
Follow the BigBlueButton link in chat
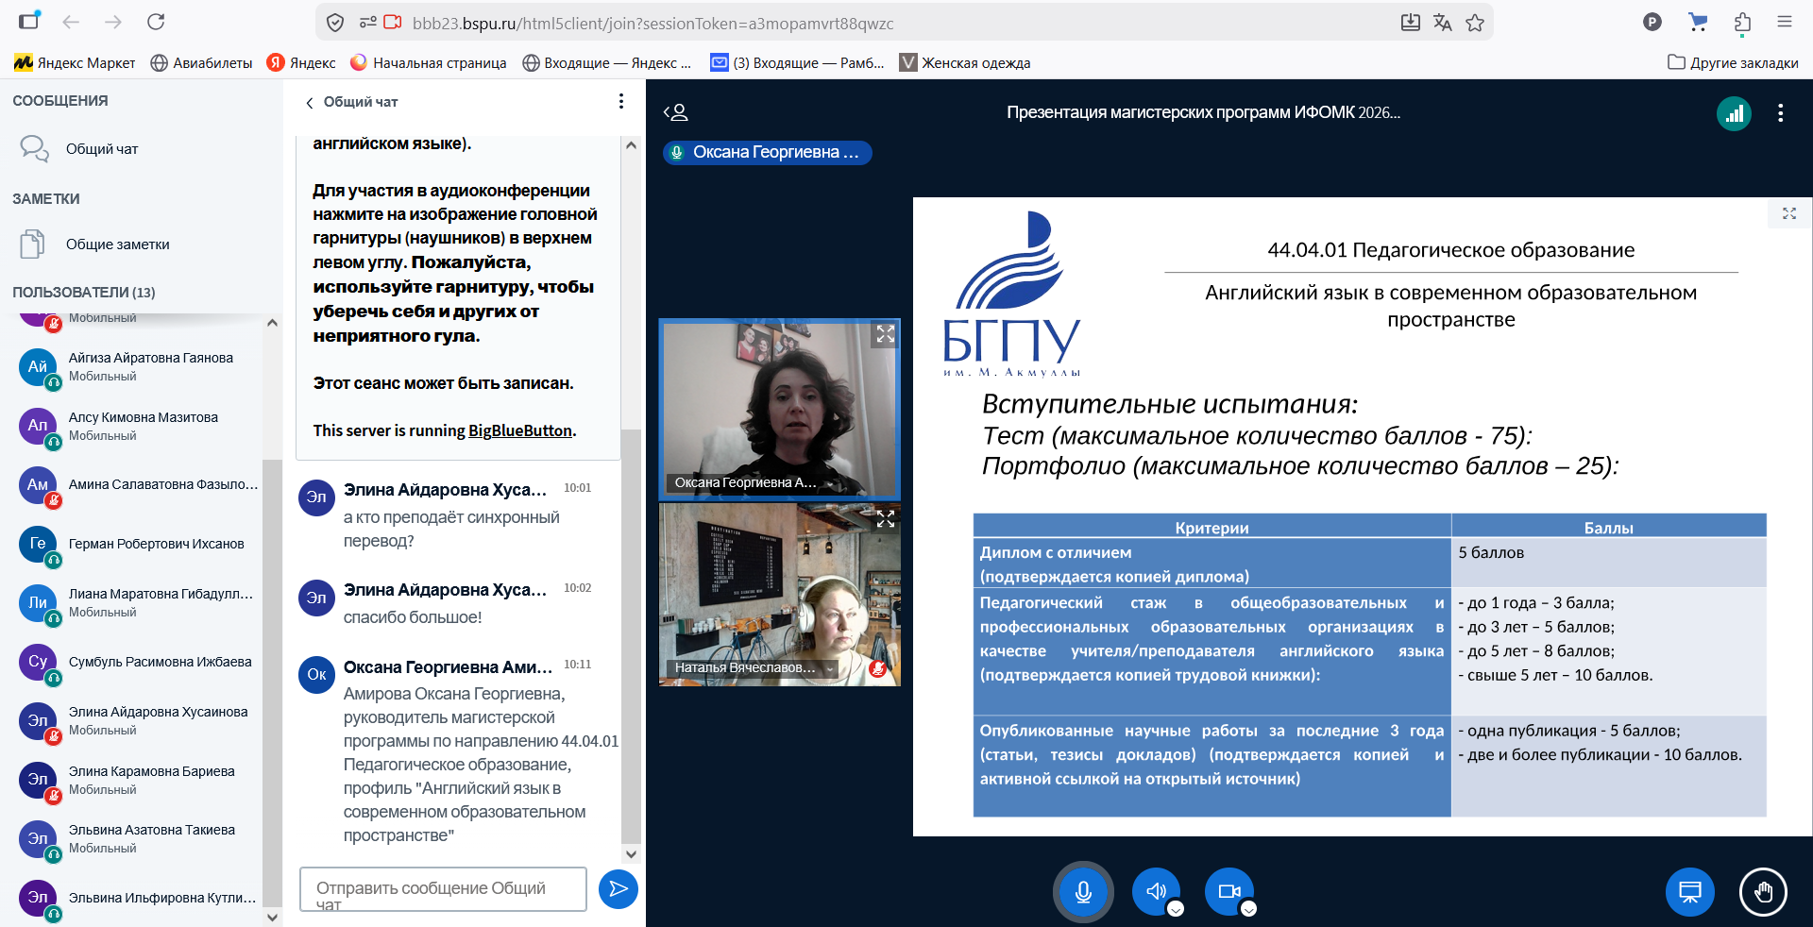(x=519, y=430)
